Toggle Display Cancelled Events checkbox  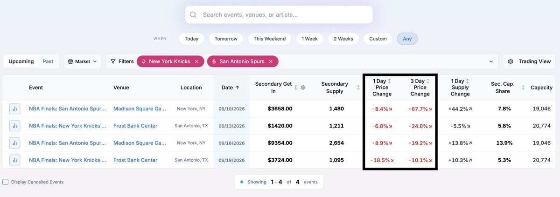coord(5,182)
